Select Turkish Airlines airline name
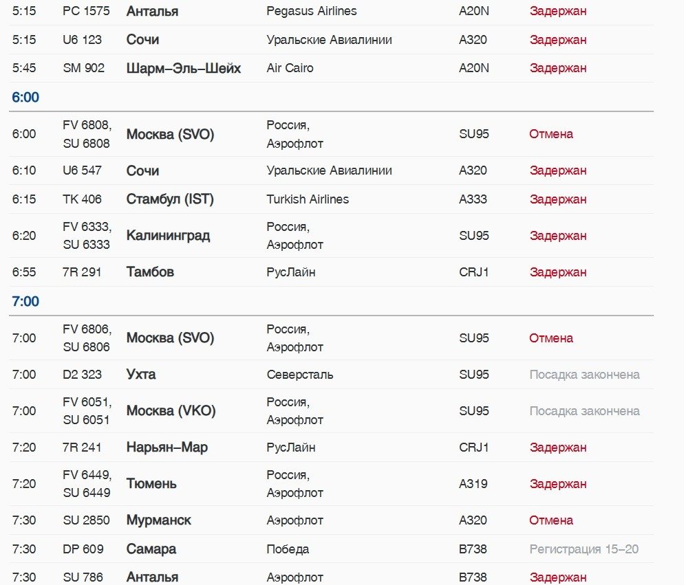684x585 pixels. [x=308, y=199]
